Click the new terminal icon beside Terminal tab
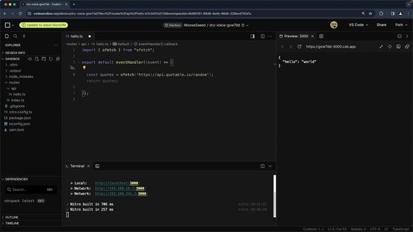This screenshot has width=413, height=232. pos(97,166)
